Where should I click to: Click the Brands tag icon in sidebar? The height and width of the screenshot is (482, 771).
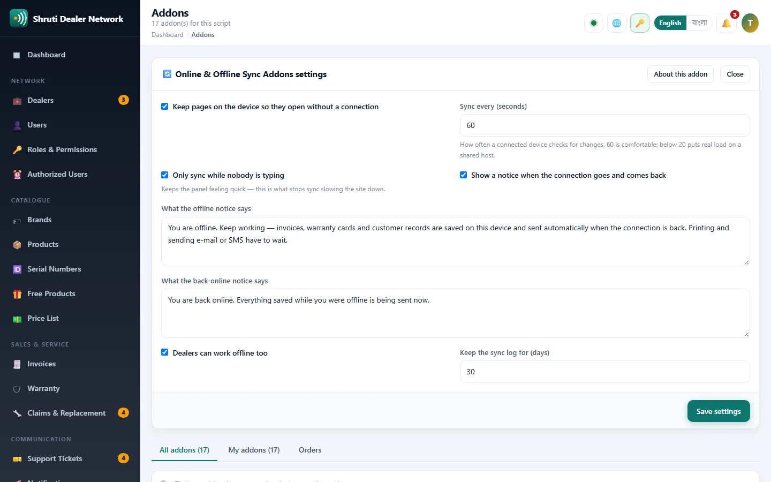click(17, 220)
